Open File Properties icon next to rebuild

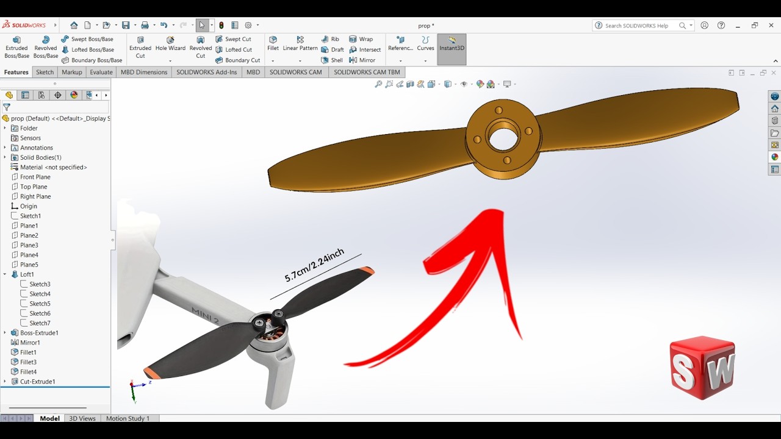pos(235,25)
